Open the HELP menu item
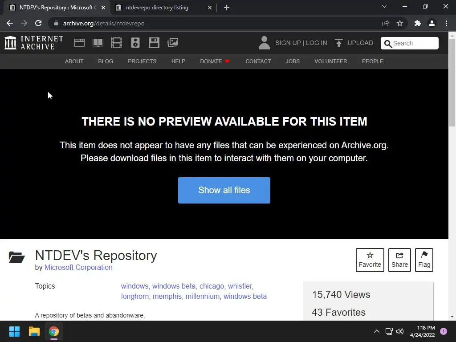The height and width of the screenshot is (342, 456). coord(178,61)
